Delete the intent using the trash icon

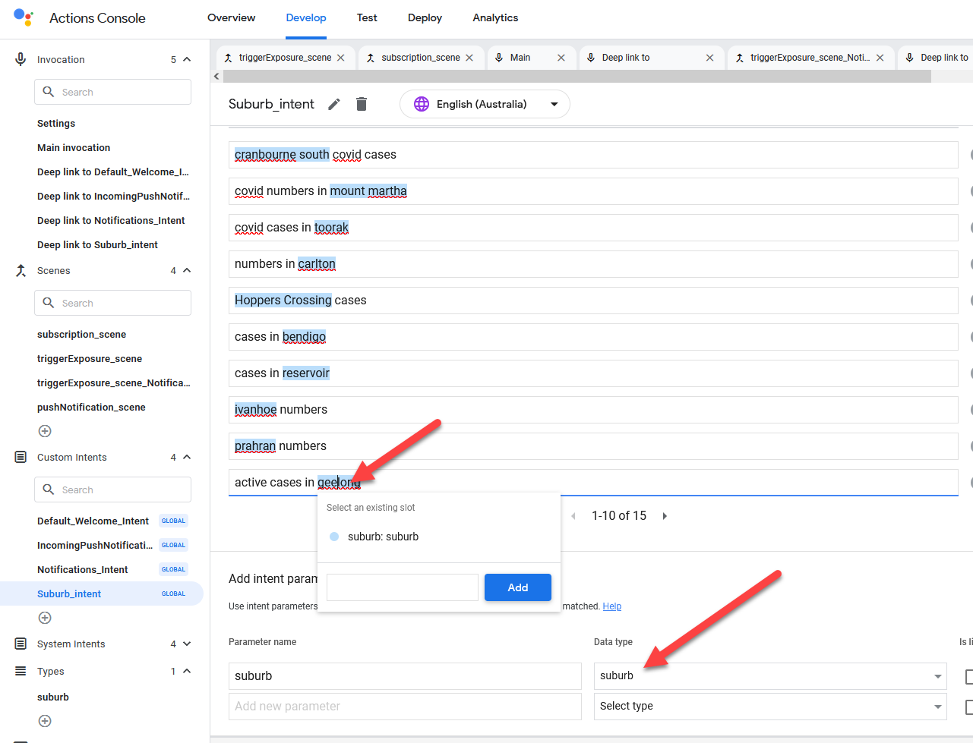[362, 105]
